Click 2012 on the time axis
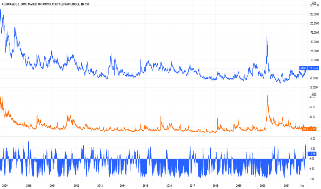This screenshot has height=189, width=321. click(x=76, y=186)
